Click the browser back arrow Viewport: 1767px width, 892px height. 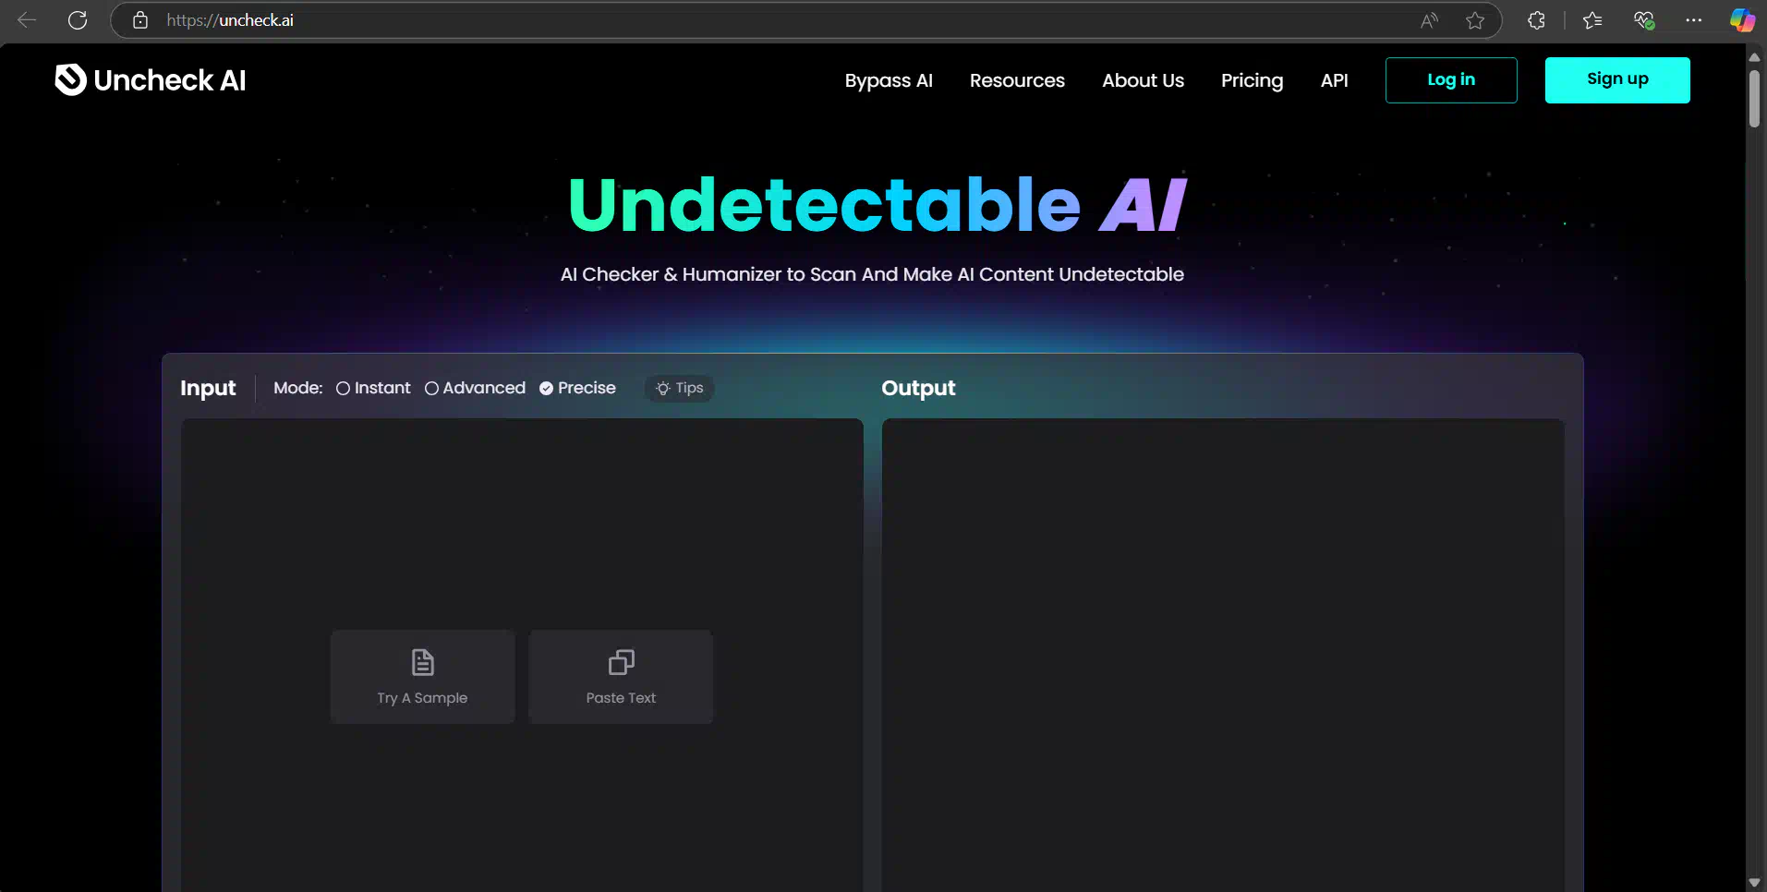(x=27, y=20)
